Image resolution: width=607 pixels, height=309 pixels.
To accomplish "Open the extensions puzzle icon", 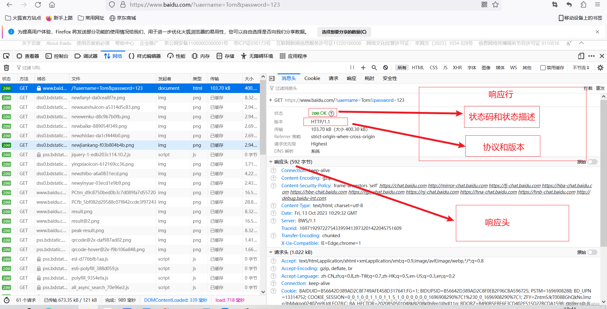I will (x=583, y=4).
